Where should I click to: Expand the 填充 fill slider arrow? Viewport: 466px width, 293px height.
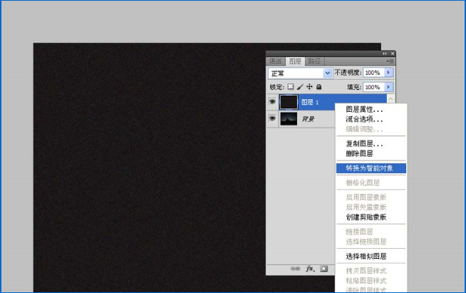pyautogui.click(x=389, y=87)
